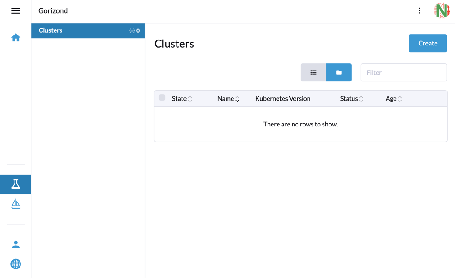This screenshot has width=455, height=278.
Task: Click the globe icon in sidebar
Action: (15, 264)
